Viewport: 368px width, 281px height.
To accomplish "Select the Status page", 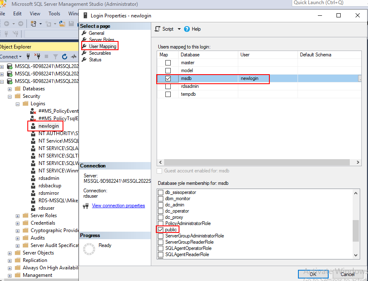I will (x=95, y=60).
